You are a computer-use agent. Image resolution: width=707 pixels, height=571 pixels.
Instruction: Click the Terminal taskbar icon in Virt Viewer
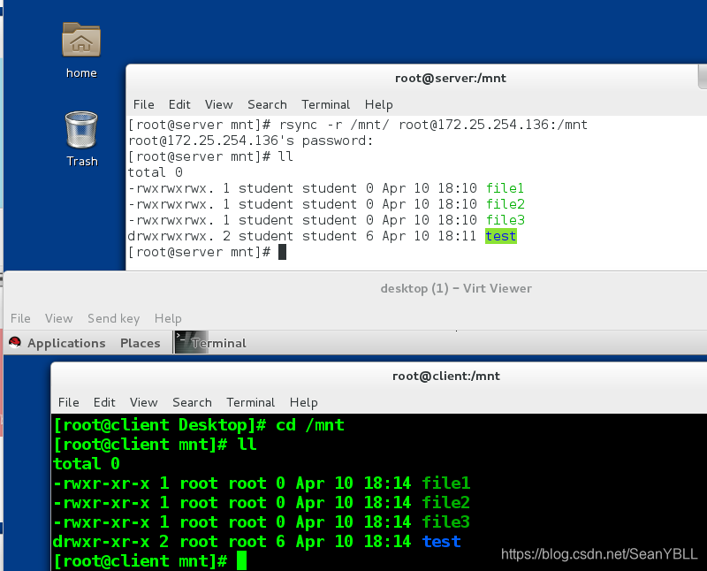211,343
